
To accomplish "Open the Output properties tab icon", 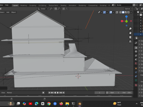I will (136, 52).
